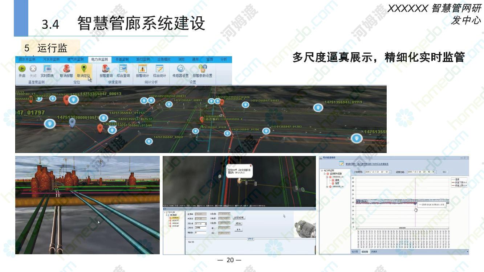The image size is (484, 272).
Task: Switch to the 电力井监测 ribbon tab
Action: tap(99, 59)
